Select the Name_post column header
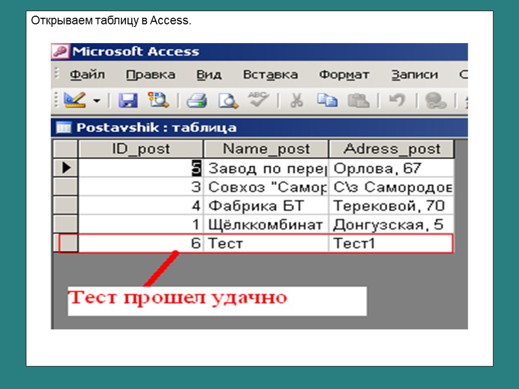The width and height of the screenshot is (519, 389). coord(266,149)
